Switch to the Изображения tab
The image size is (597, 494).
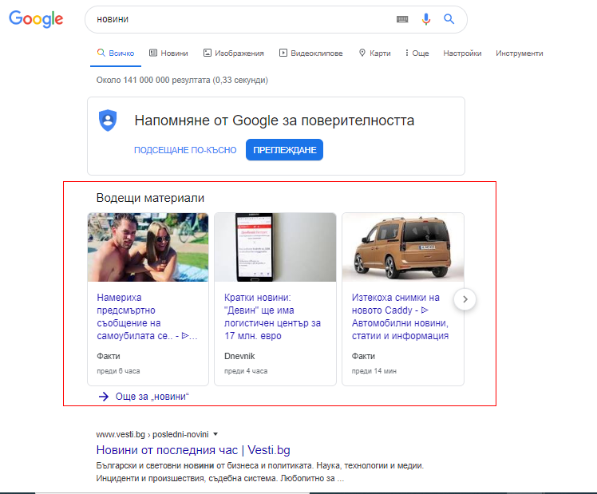click(233, 53)
